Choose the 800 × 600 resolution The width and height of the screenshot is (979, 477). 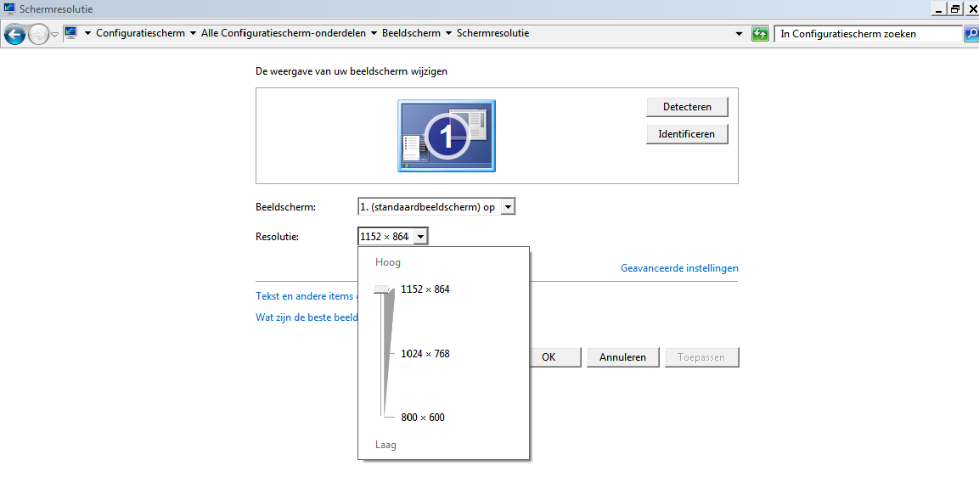[x=423, y=418]
